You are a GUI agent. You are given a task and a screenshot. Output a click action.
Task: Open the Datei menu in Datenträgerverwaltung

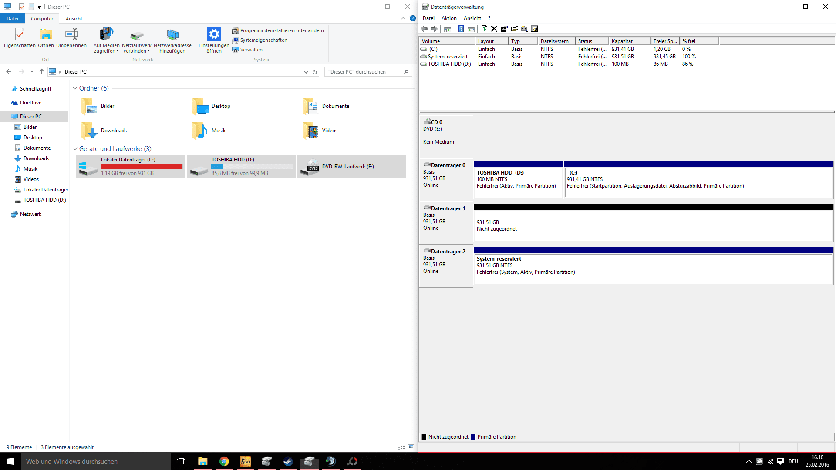428,18
